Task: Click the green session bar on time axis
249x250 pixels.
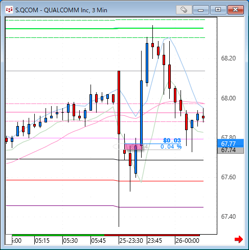Action: 58,235
